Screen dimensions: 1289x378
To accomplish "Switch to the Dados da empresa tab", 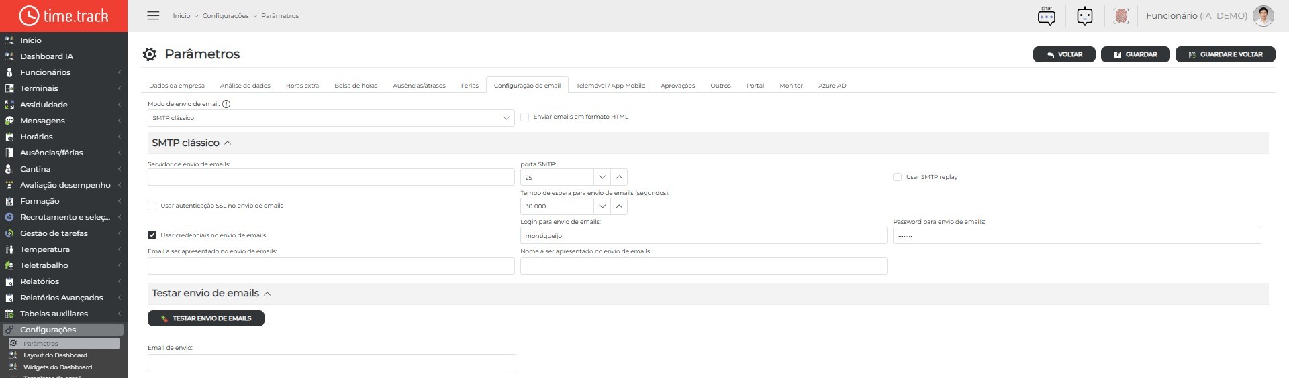I will (x=177, y=86).
